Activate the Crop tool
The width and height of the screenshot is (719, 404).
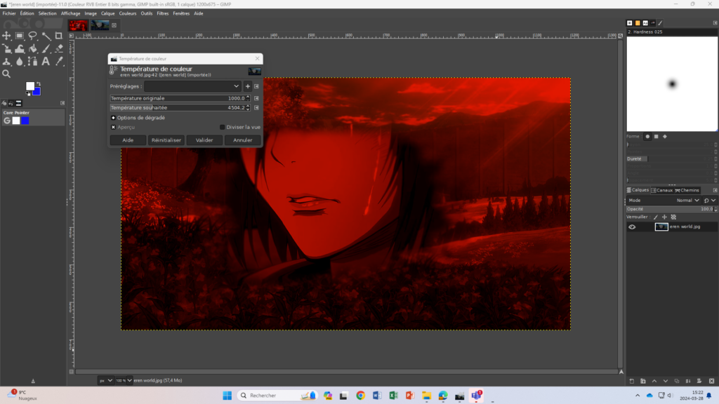[x=59, y=36]
